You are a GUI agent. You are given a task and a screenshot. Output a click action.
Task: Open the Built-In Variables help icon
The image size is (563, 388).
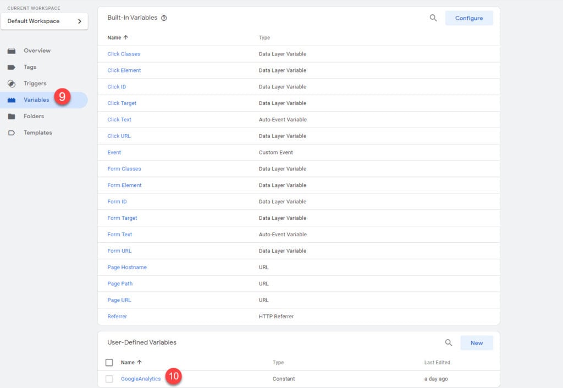[164, 18]
